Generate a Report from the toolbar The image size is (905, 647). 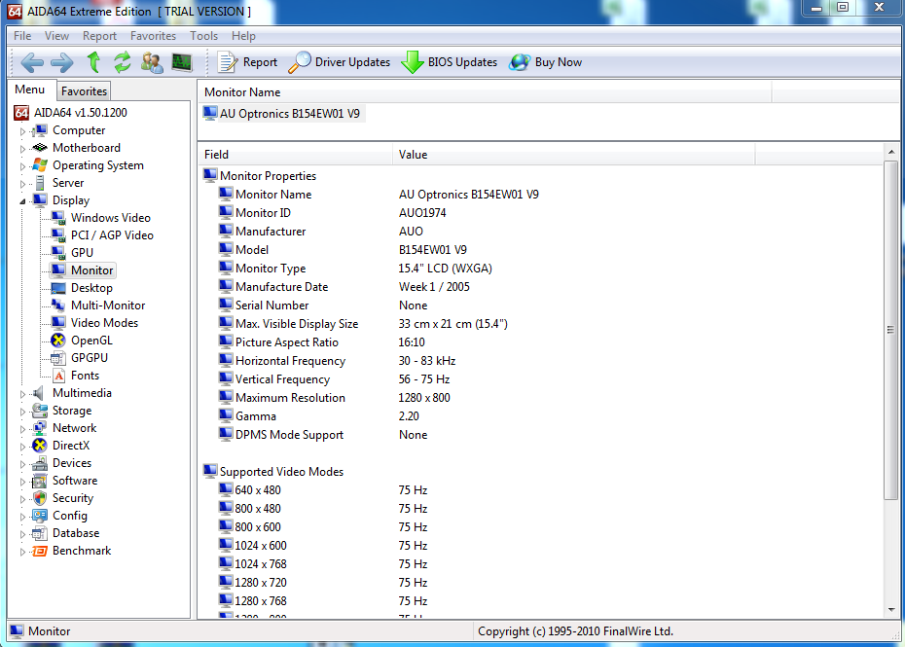(247, 62)
